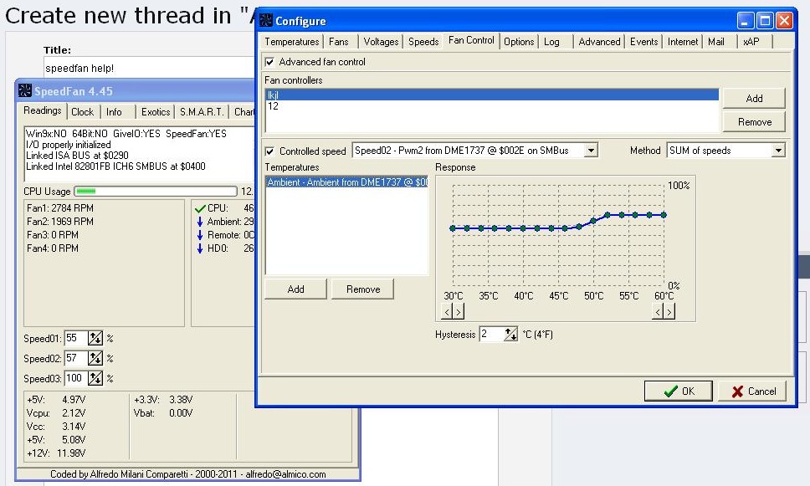Click the SpeedFan icon in Configure title bar

[266, 21]
